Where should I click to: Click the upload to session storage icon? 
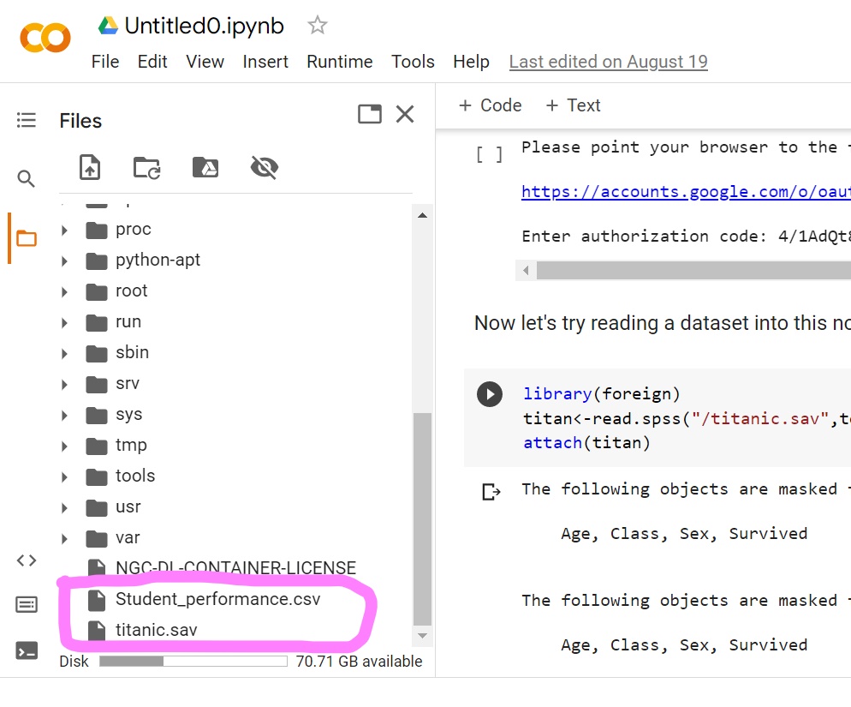coord(90,167)
